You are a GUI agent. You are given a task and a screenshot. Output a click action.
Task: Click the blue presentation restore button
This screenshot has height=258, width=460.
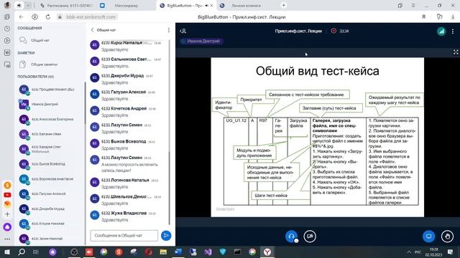point(428,236)
